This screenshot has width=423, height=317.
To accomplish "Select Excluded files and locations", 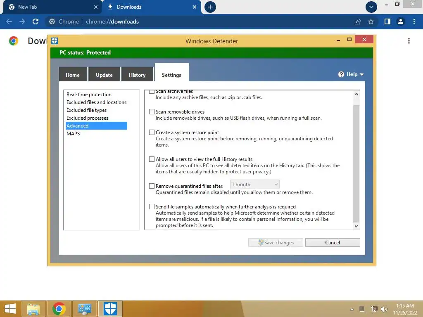I will coord(96,102).
